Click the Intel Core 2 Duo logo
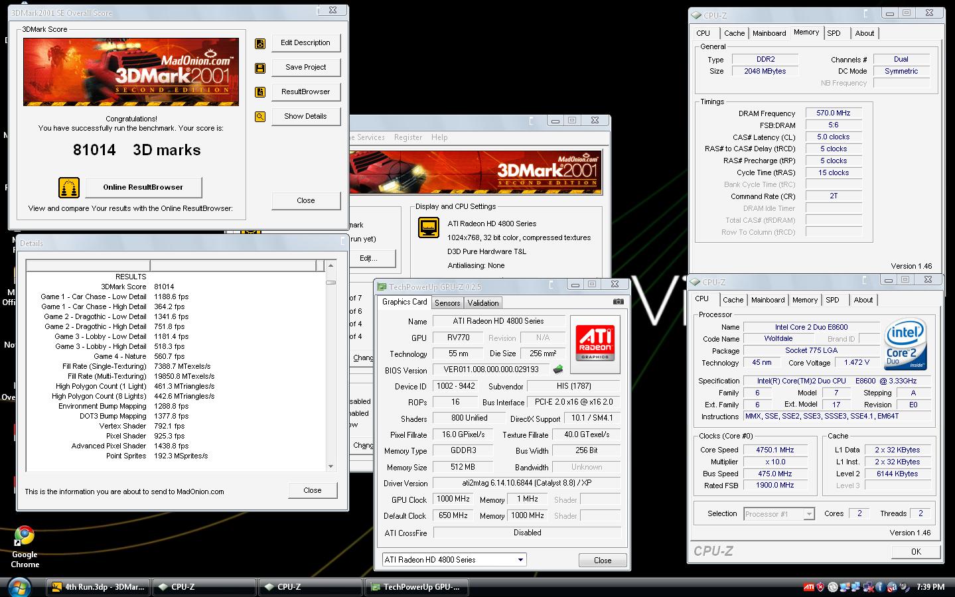The image size is (955, 597). click(x=906, y=346)
